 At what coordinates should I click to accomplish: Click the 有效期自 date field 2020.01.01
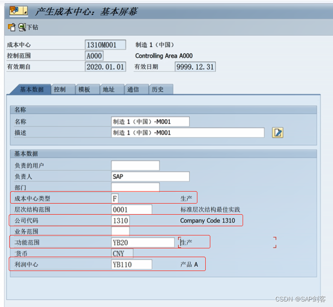pos(105,67)
